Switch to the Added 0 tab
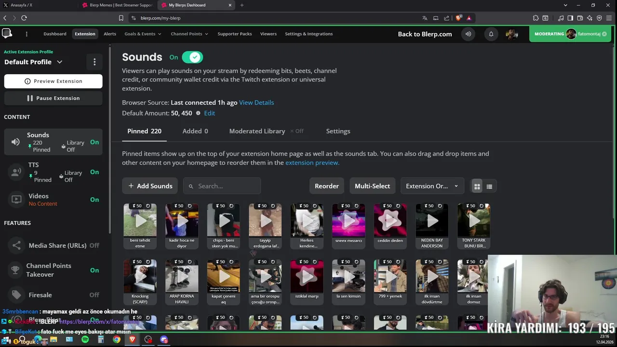This screenshot has width=617, height=347. point(195,131)
